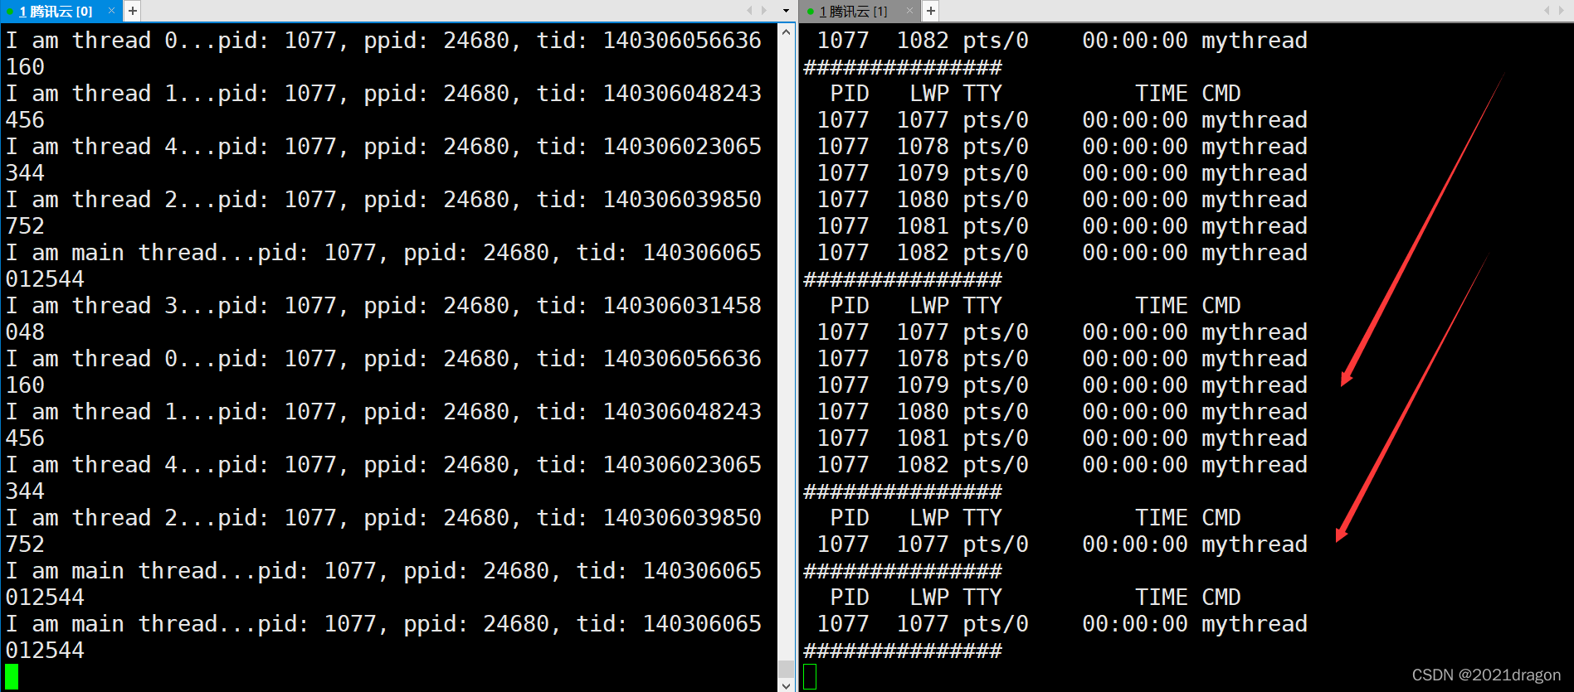
Task: Add a new tab next to 腾讯云 [0]
Action: tap(133, 11)
